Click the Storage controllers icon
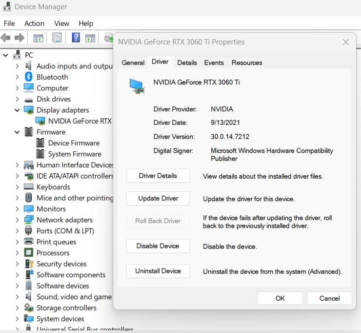This screenshot has height=333, width=361. tap(29, 308)
